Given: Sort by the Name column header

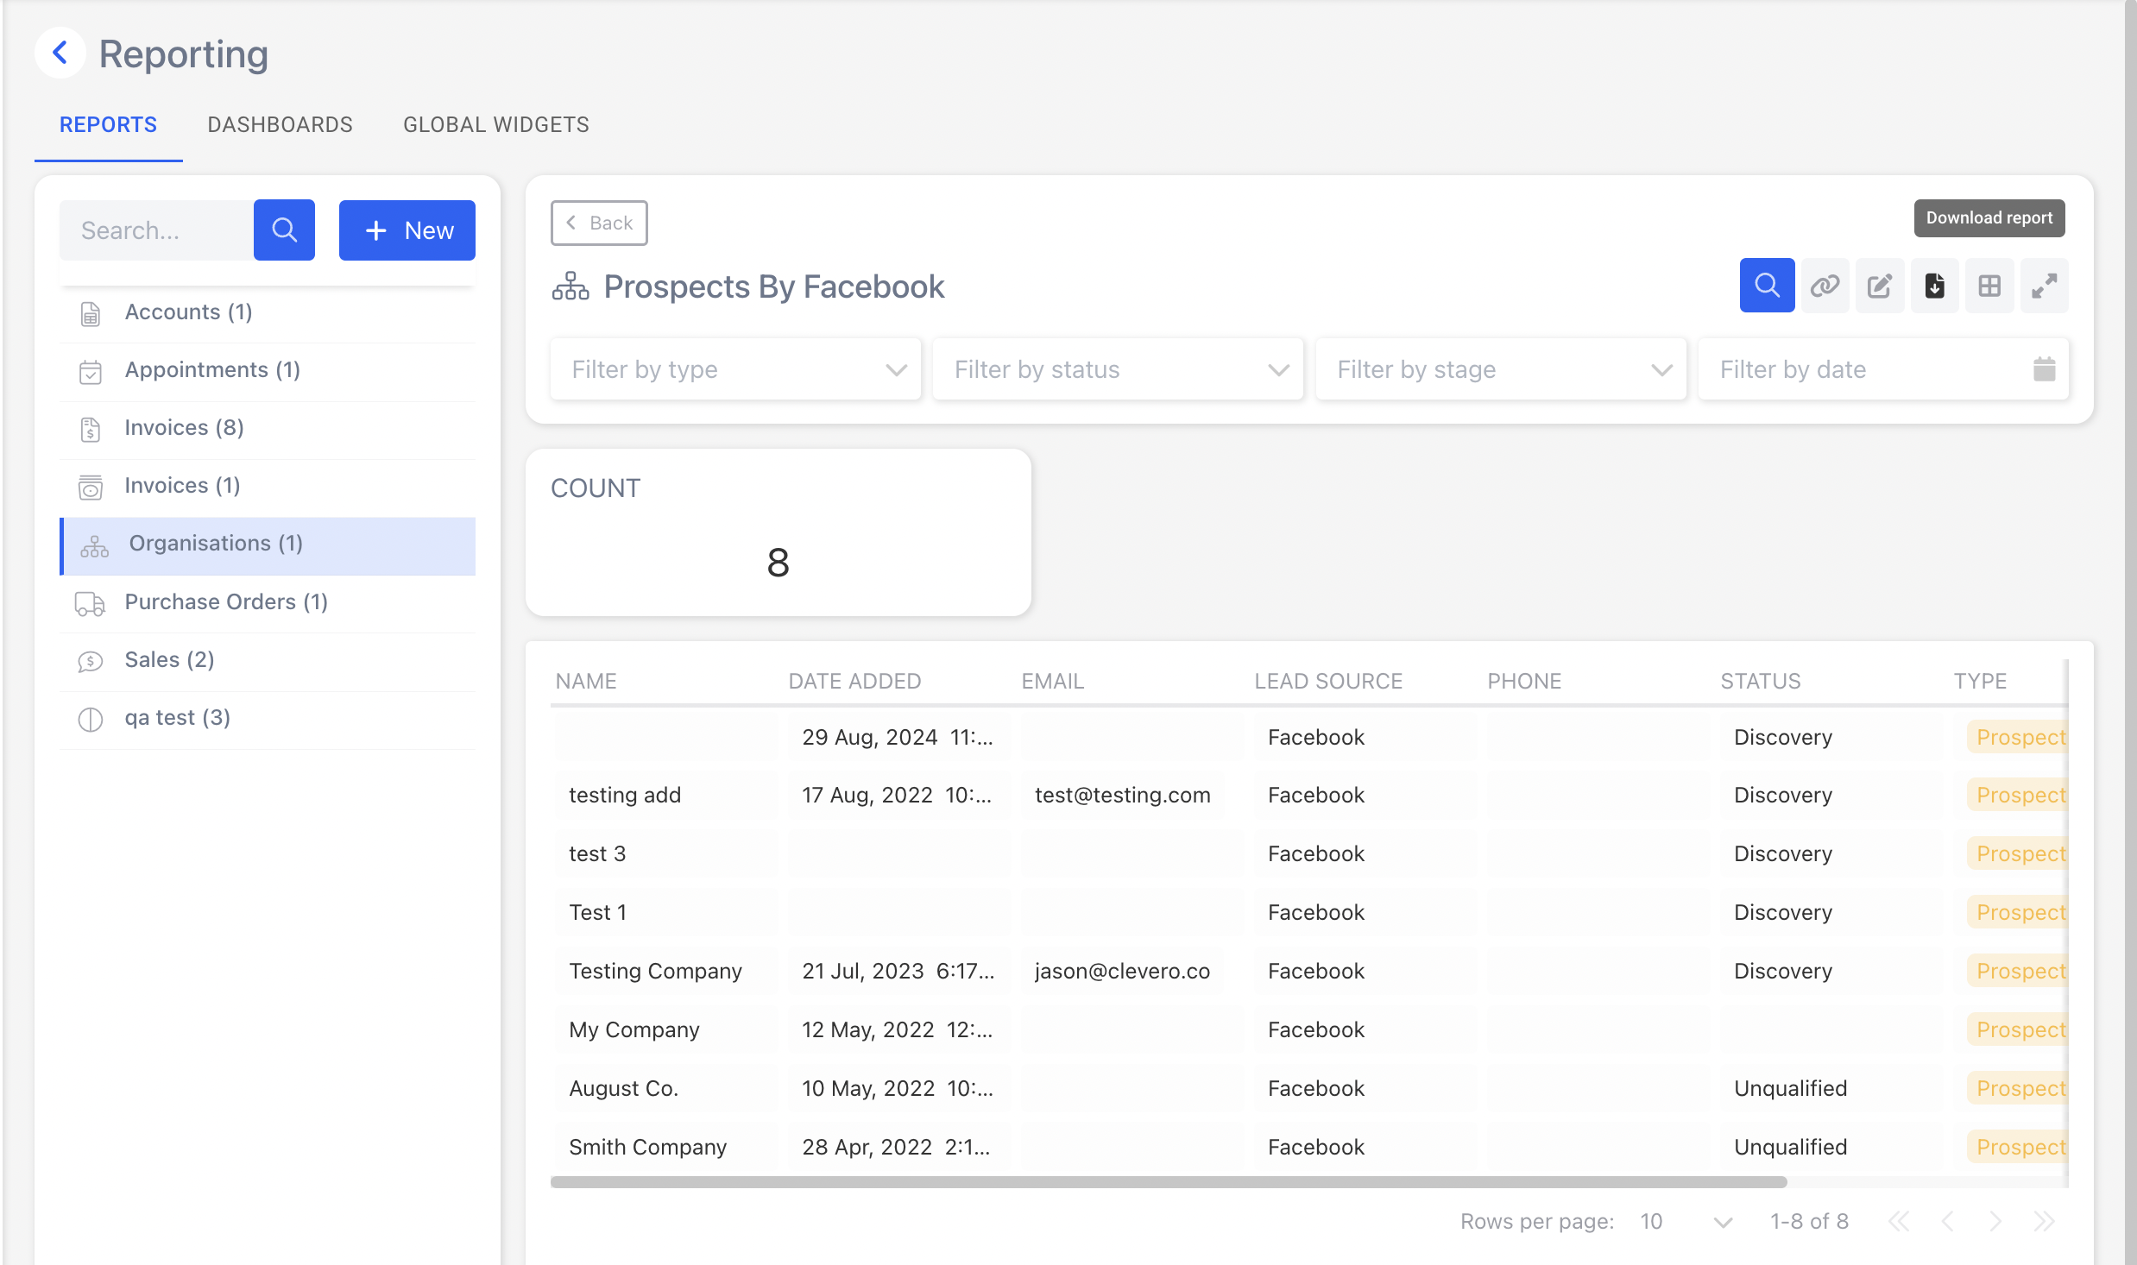Looking at the screenshot, I should tap(586, 681).
